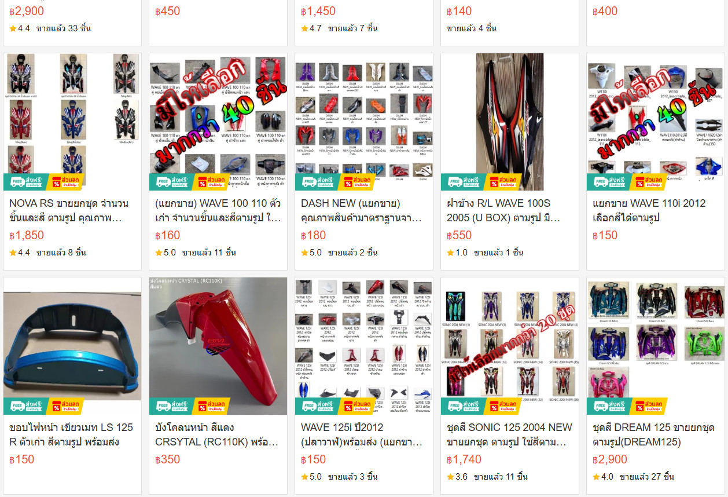Viewport: 728px width, 497px height.
Task: Open WAVE 110i 2012 parts collage image
Action: (656, 122)
